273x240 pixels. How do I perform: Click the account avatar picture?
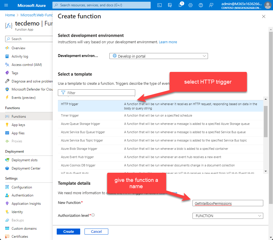coord(268,5)
